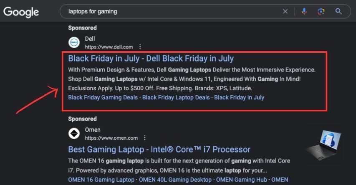Open the Best Gaming Laptop Omen headline
Viewport: 356px width, 185px height.
point(159,149)
